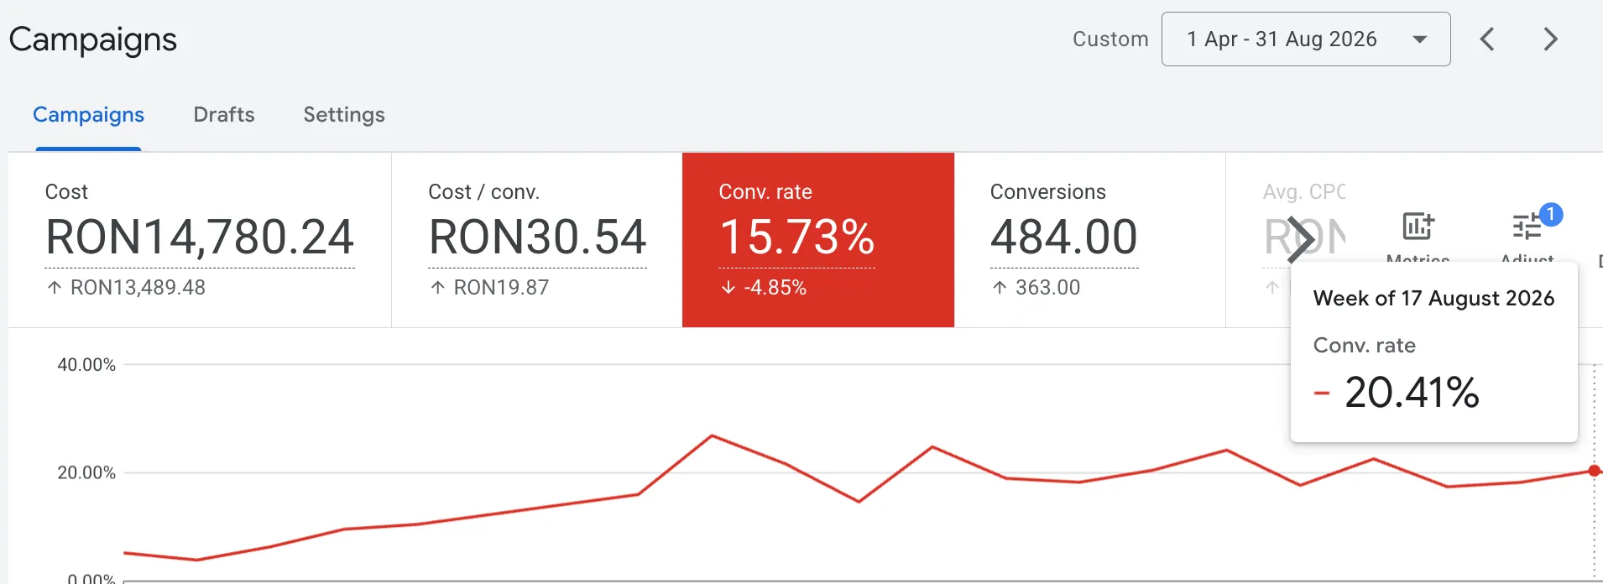The image size is (1603, 584).
Task: Show more scorecards with chevron arrow
Action: coord(1300,240)
